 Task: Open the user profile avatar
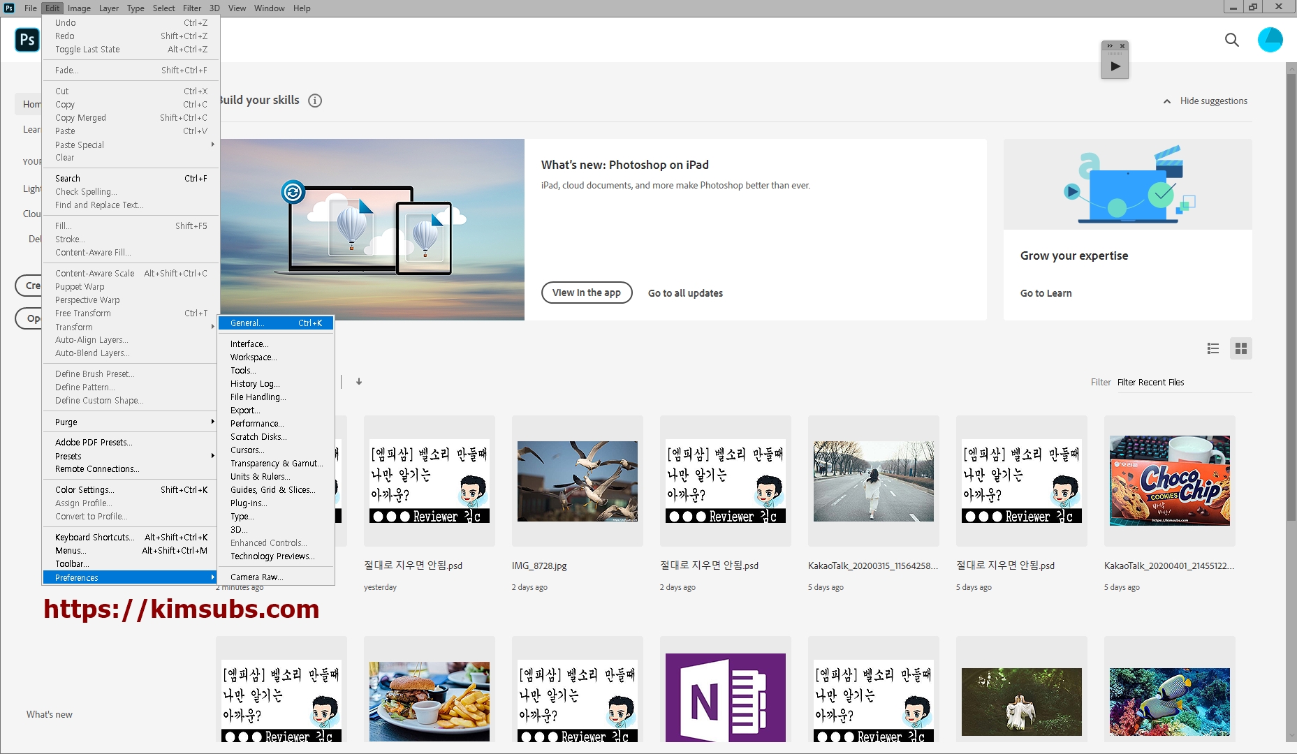[1270, 40]
